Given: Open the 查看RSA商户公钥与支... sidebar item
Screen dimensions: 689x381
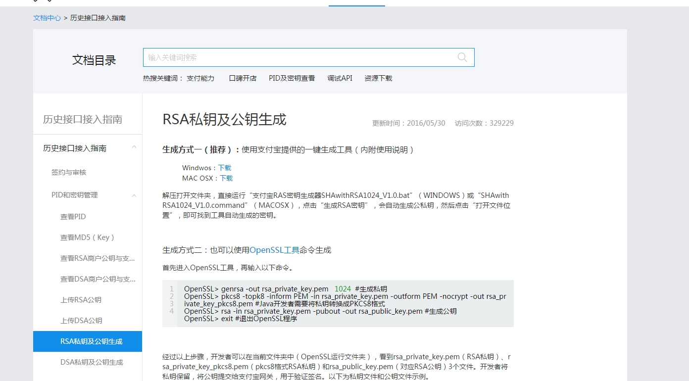Looking at the screenshot, I should (x=98, y=258).
